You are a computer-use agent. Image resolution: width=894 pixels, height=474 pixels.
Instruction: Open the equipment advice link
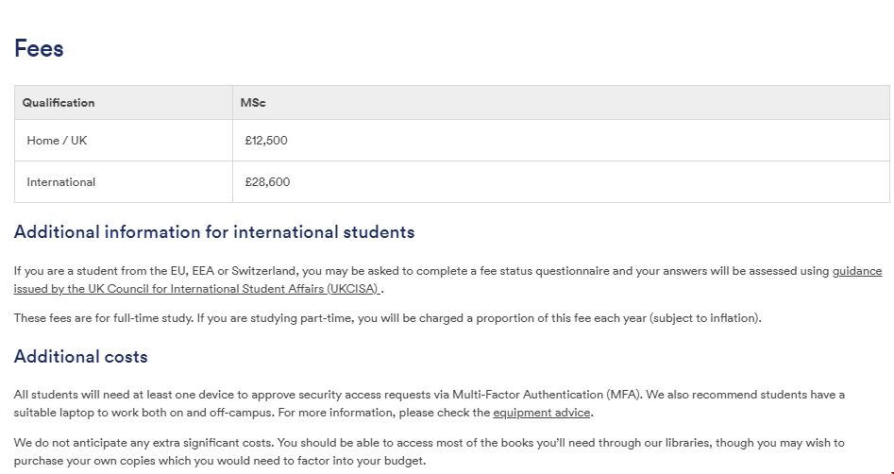point(542,413)
